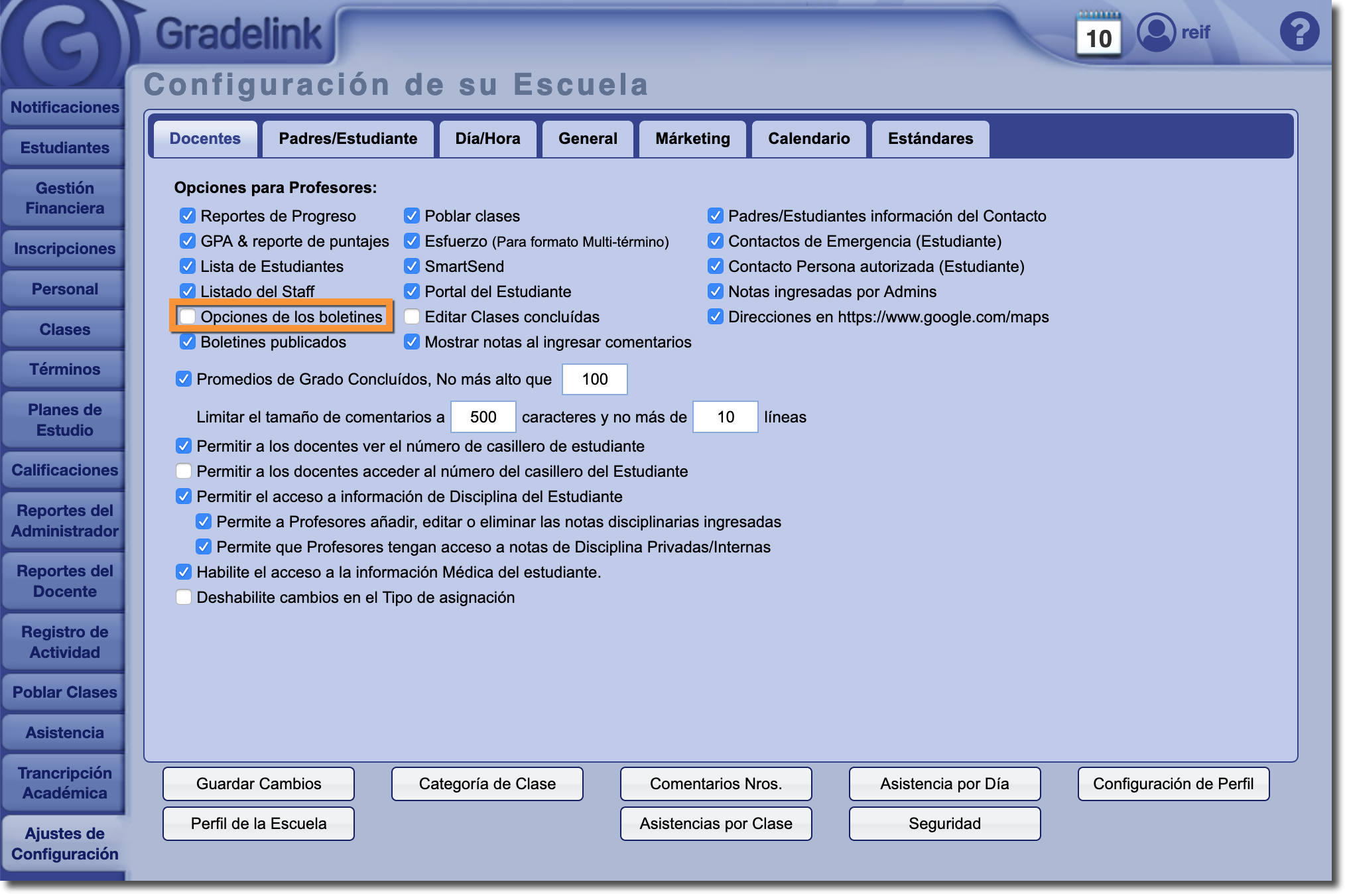Select the Estándares tab

(x=930, y=139)
